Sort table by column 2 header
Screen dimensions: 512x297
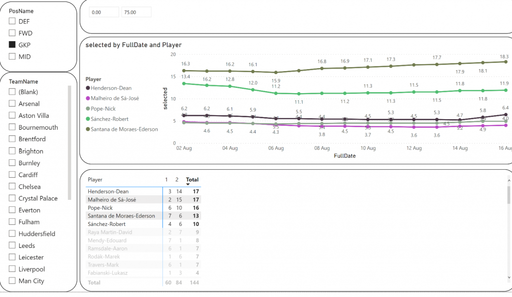click(x=176, y=180)
